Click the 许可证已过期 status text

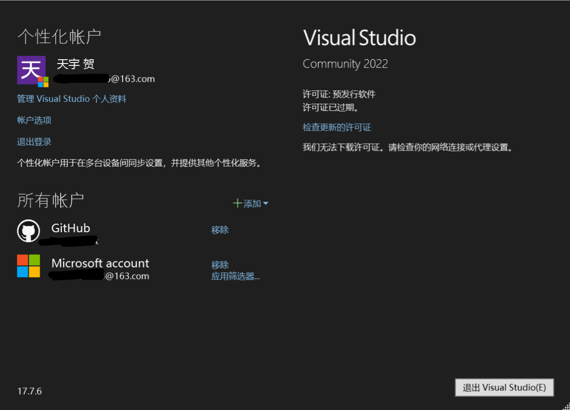(x=331, y=108)
